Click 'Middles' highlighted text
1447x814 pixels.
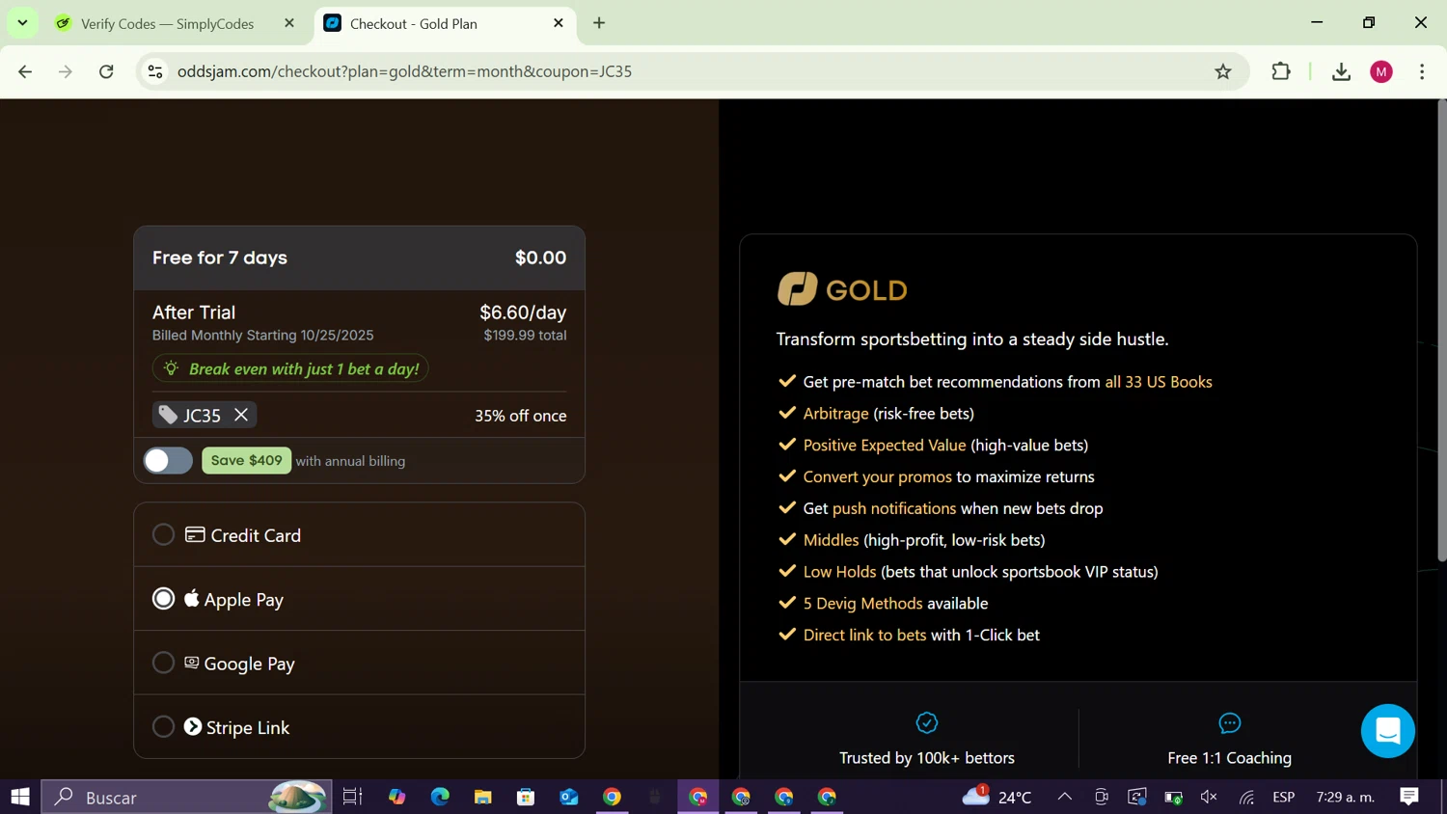pos(831,540)
